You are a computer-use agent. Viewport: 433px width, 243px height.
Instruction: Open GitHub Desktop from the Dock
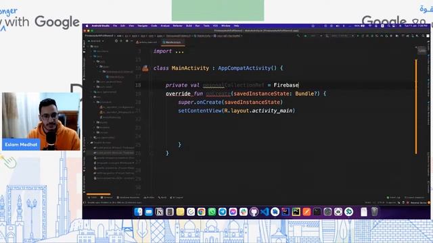[x=254, y=211]
